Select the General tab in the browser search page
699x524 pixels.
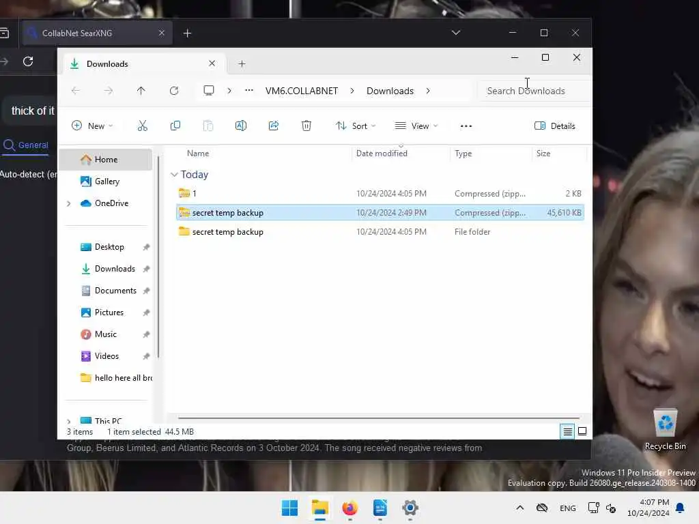tap(26, 145)
